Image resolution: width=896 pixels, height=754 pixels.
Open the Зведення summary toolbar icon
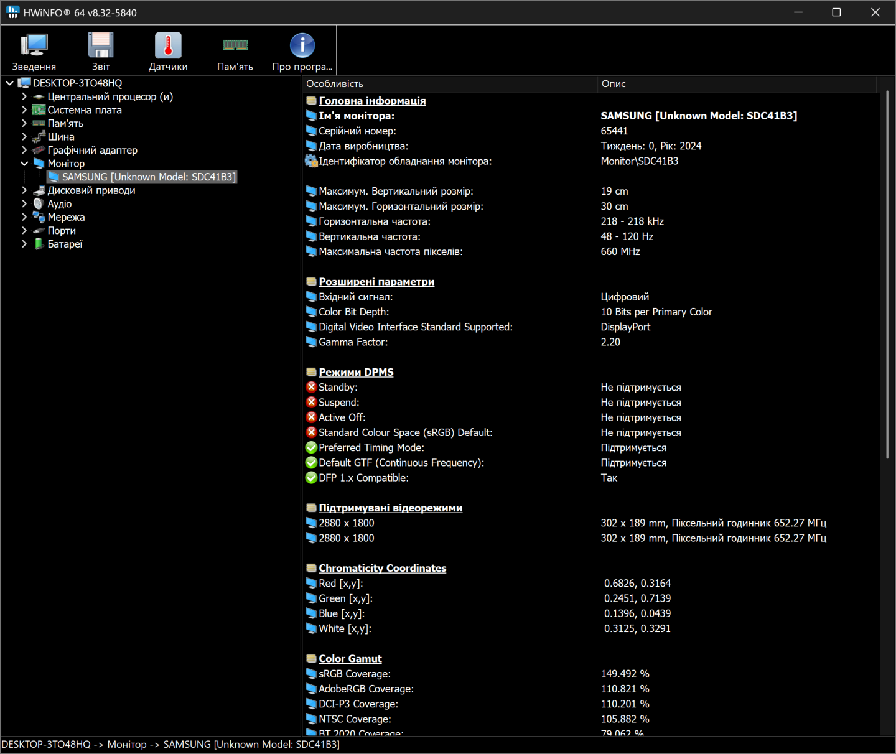tap(34, 45)
